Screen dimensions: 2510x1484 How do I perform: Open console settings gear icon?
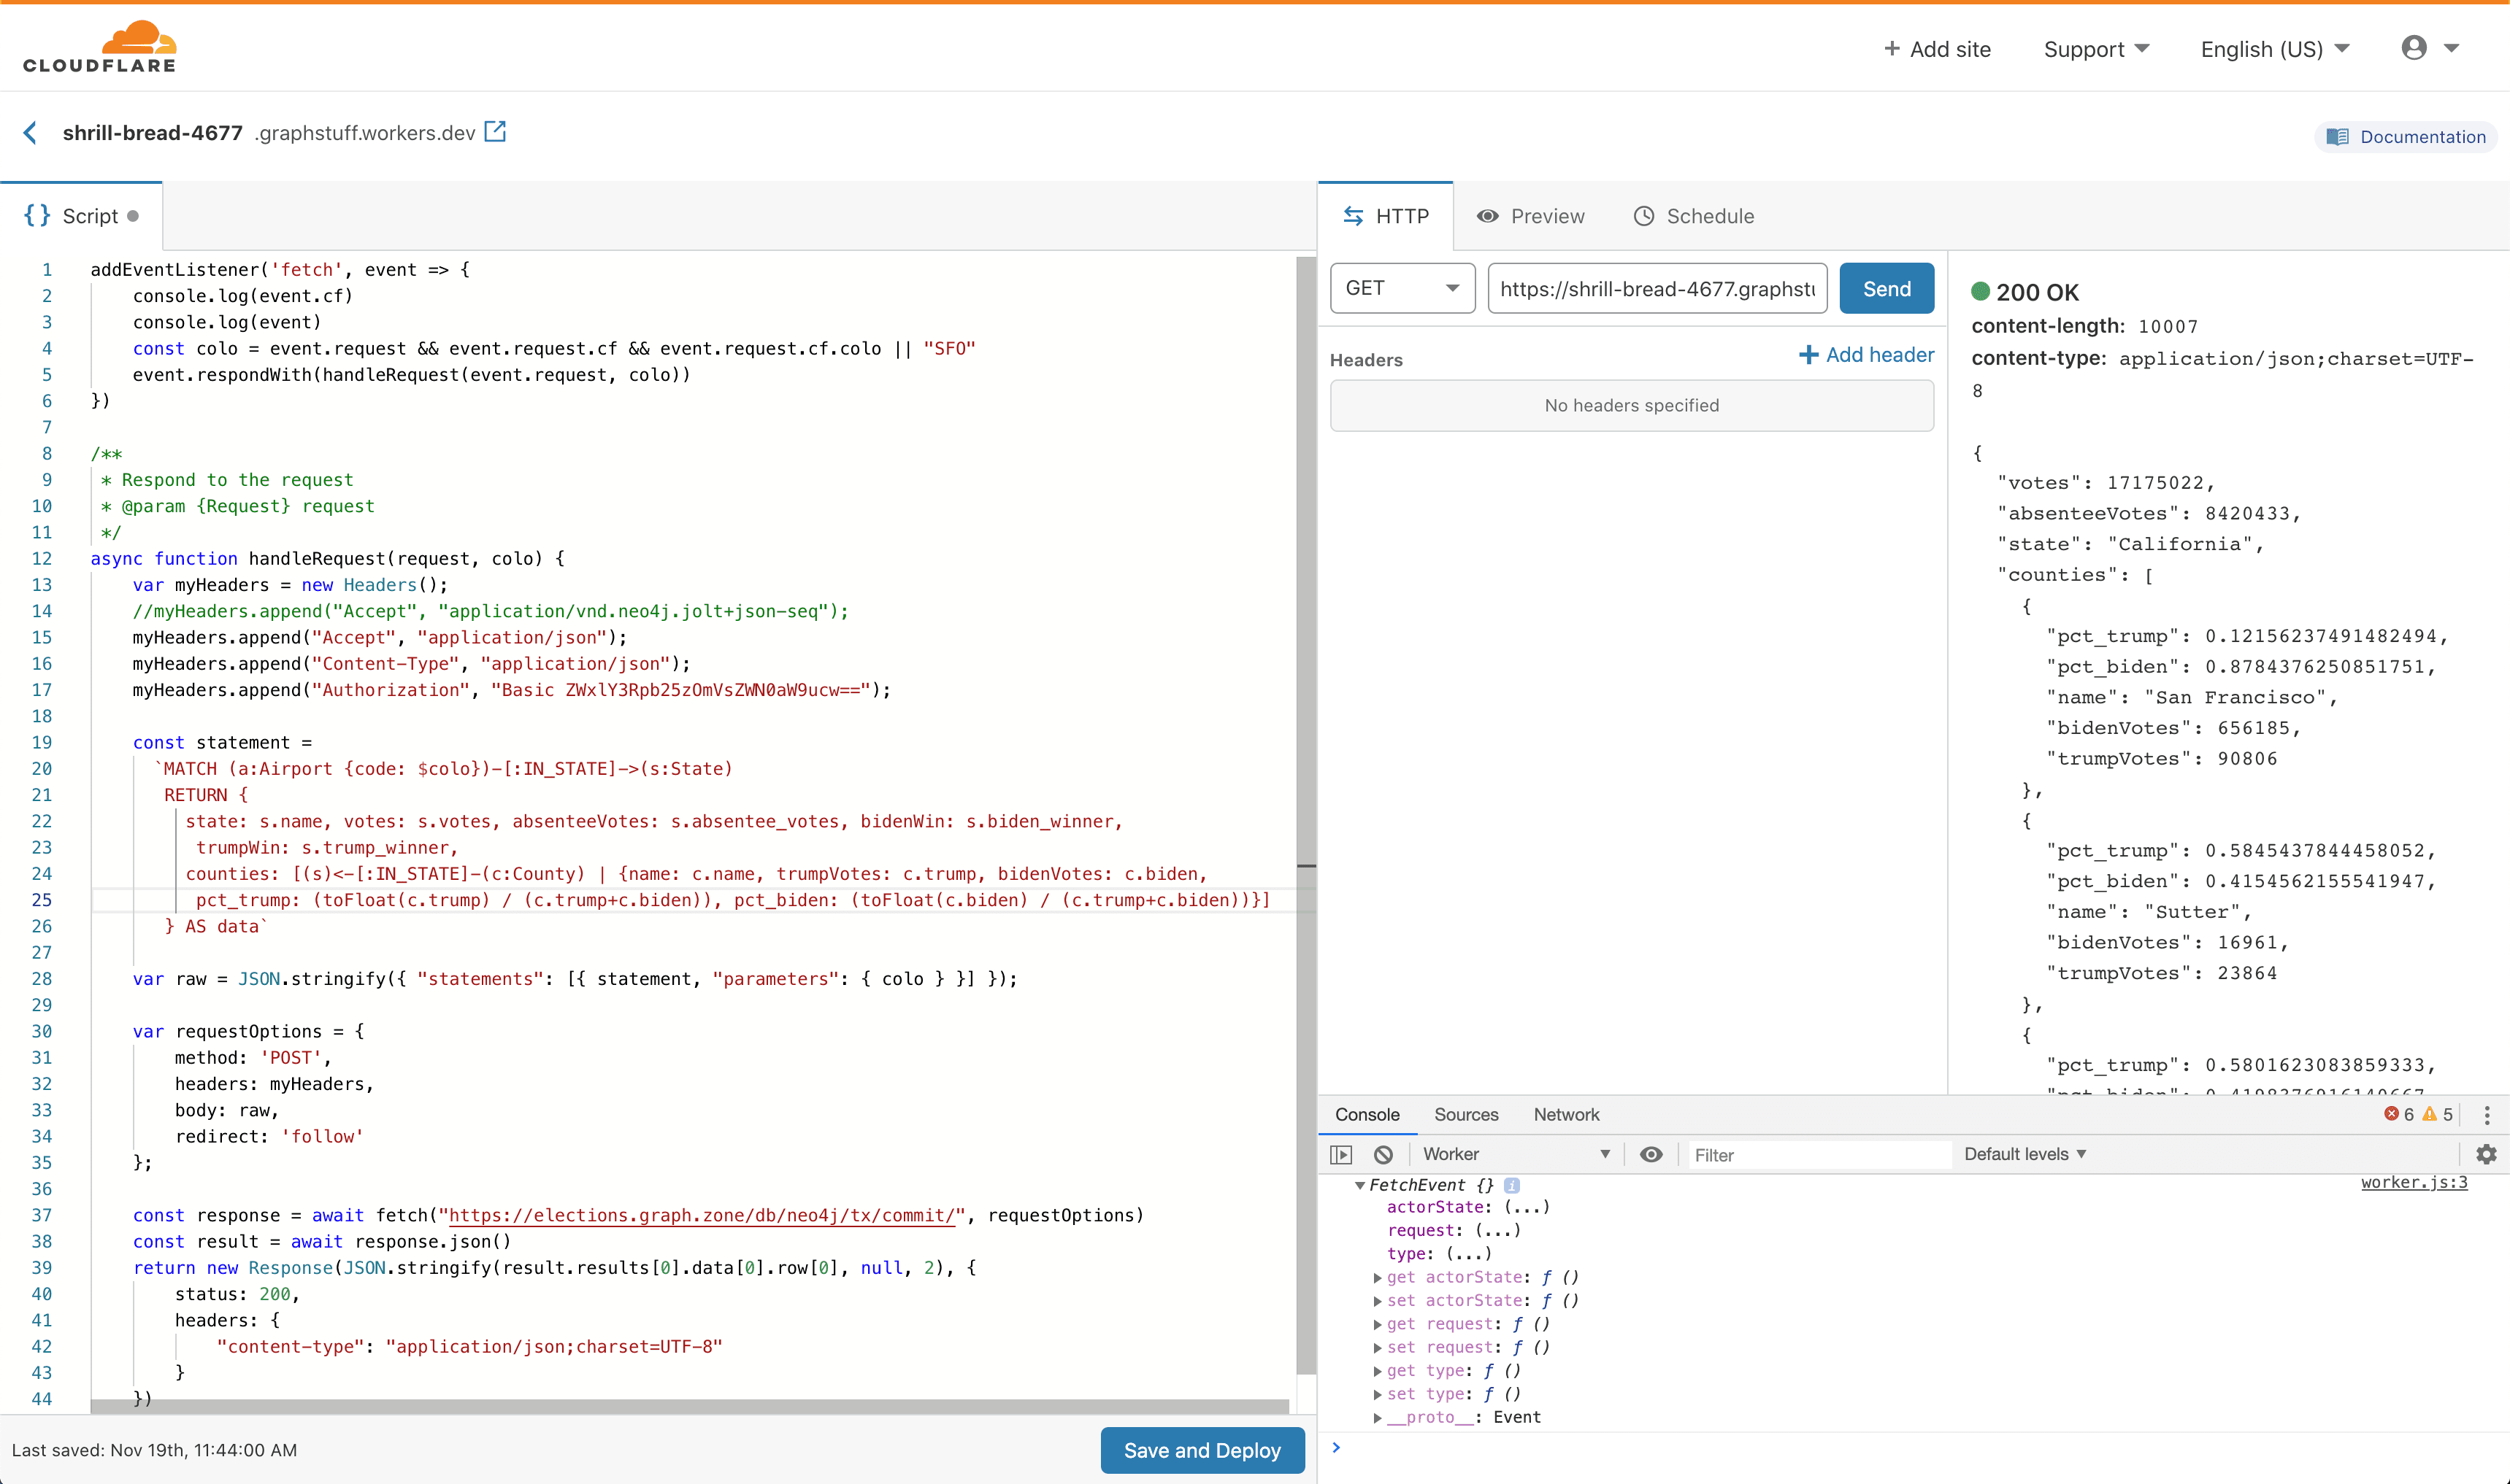click(x=2486, y=1154)
